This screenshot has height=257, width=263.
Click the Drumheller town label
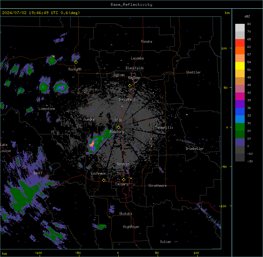pyautogui.click(x=195, y=149)
